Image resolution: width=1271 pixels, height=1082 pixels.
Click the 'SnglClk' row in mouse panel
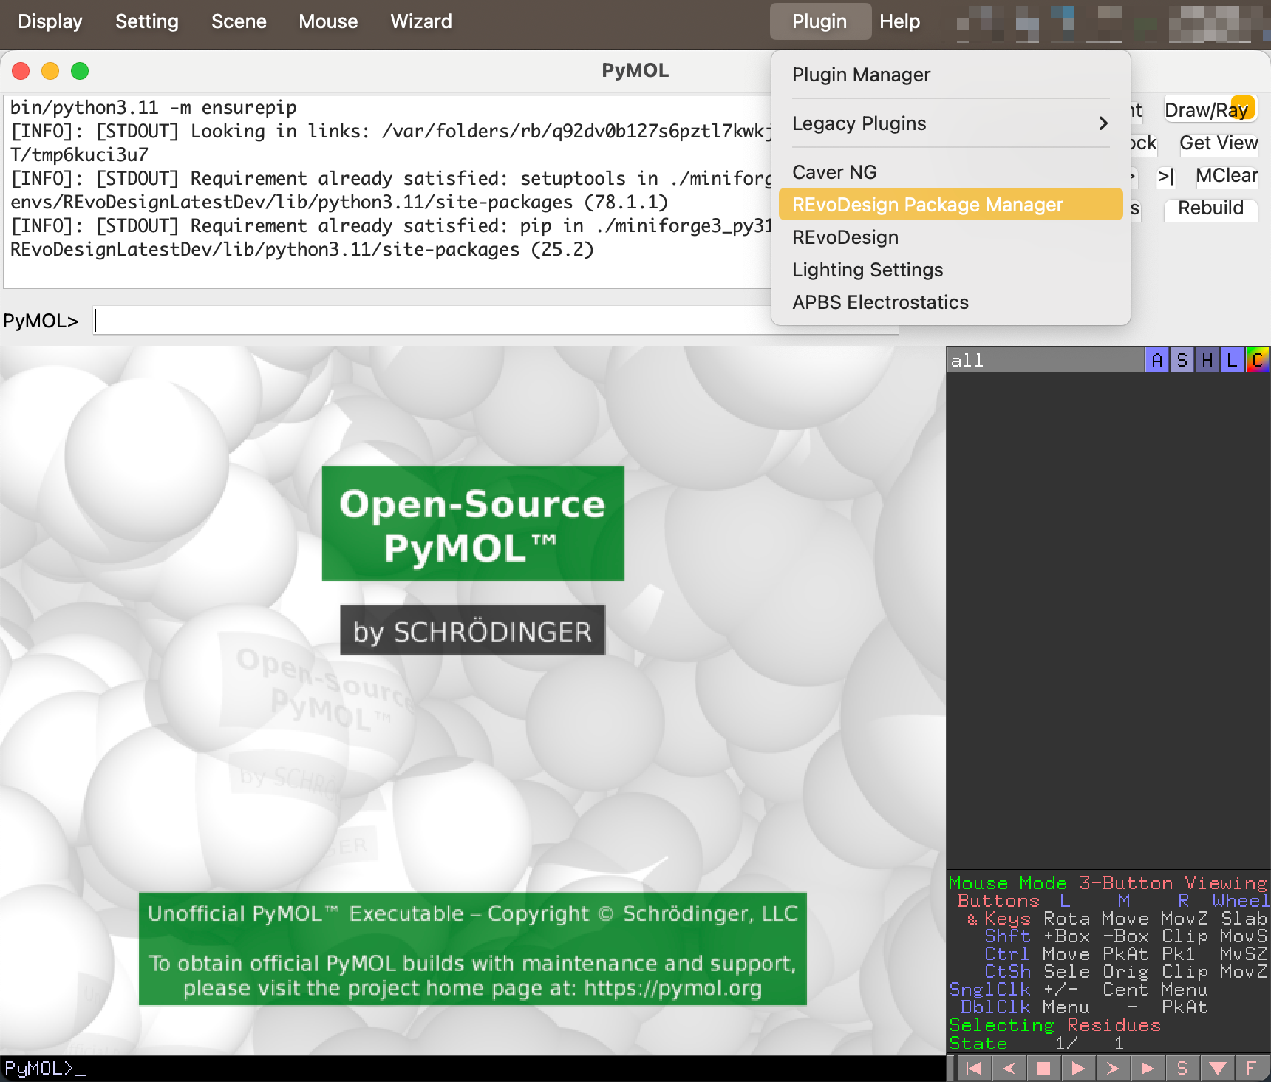click(x=1079, y=990)
